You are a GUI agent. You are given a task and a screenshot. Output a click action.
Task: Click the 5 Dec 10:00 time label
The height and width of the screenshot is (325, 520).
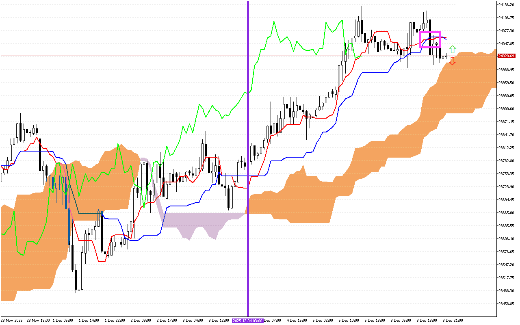tap(349, 321)
